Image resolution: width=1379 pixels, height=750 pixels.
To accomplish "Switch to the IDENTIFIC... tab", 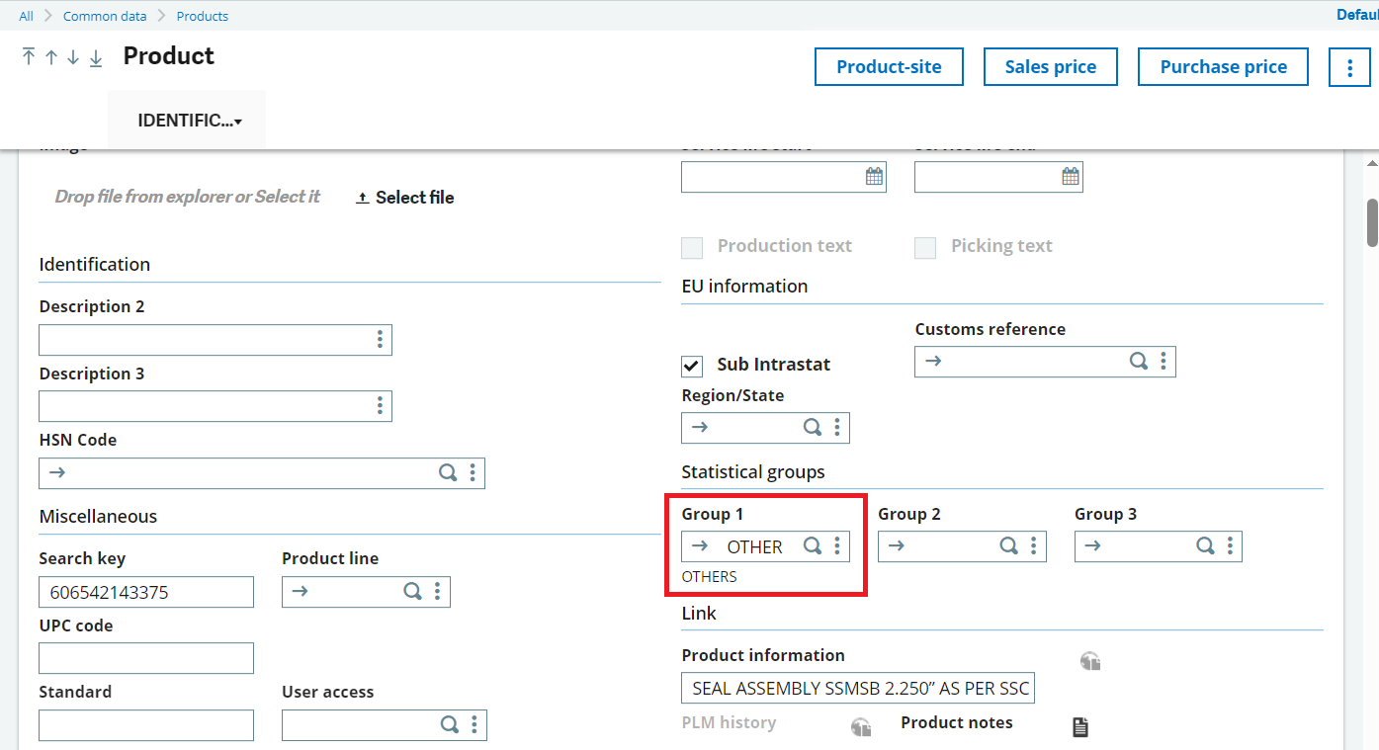I will click(x=186, y=119).
